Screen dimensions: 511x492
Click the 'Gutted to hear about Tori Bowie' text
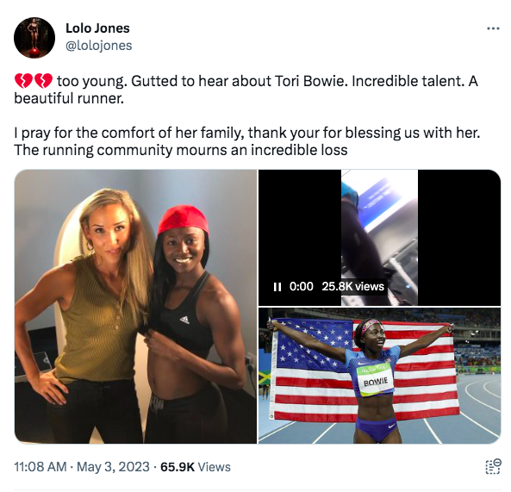tap(237, 81)
